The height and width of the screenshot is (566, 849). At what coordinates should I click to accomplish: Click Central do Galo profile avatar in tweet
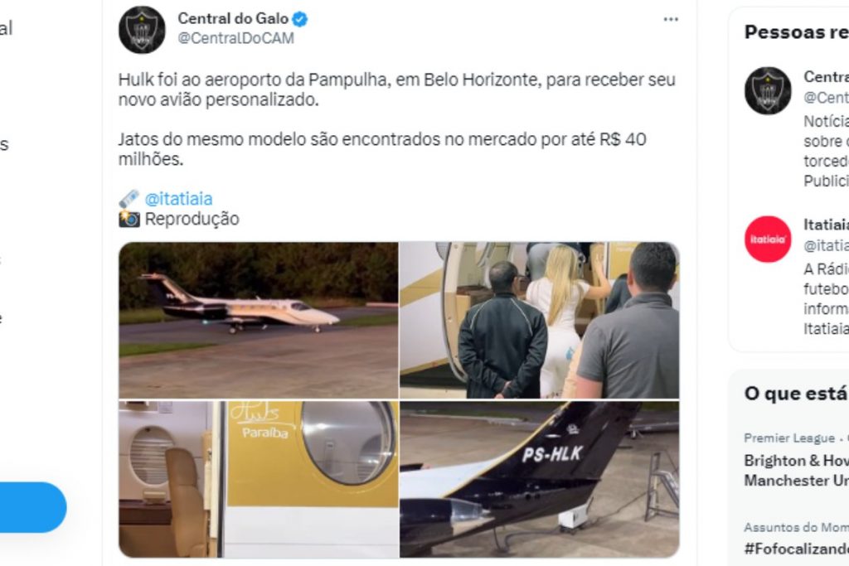coord(142,30)
